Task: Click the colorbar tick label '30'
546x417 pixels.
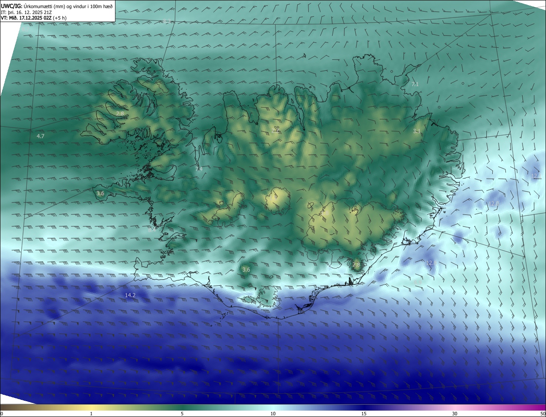Action: [x=455, y=414]
